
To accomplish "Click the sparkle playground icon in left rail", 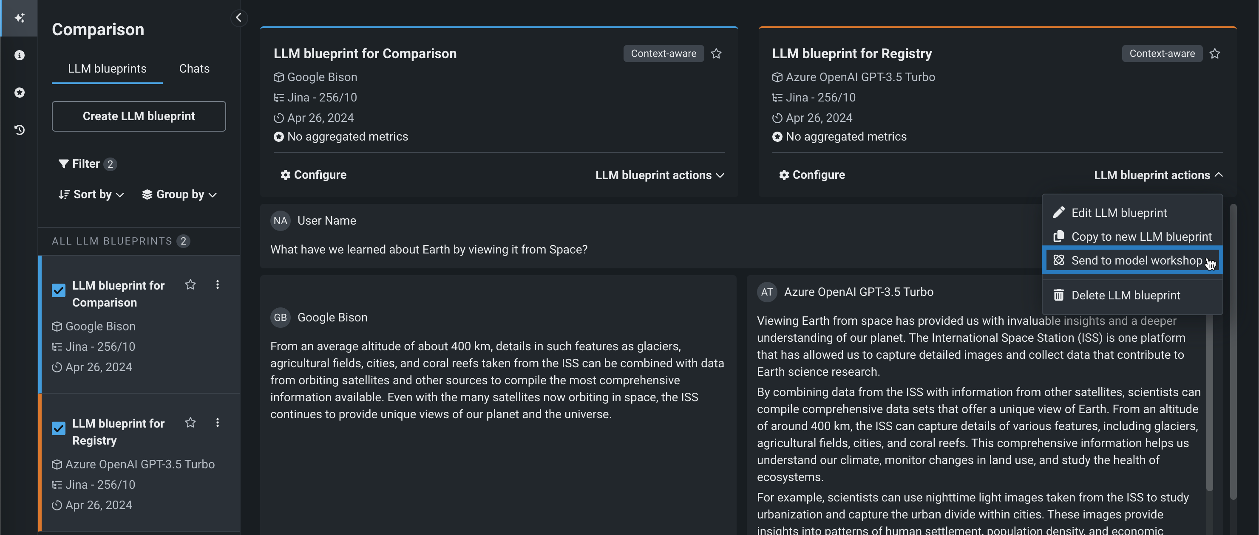I will (20, 18).
